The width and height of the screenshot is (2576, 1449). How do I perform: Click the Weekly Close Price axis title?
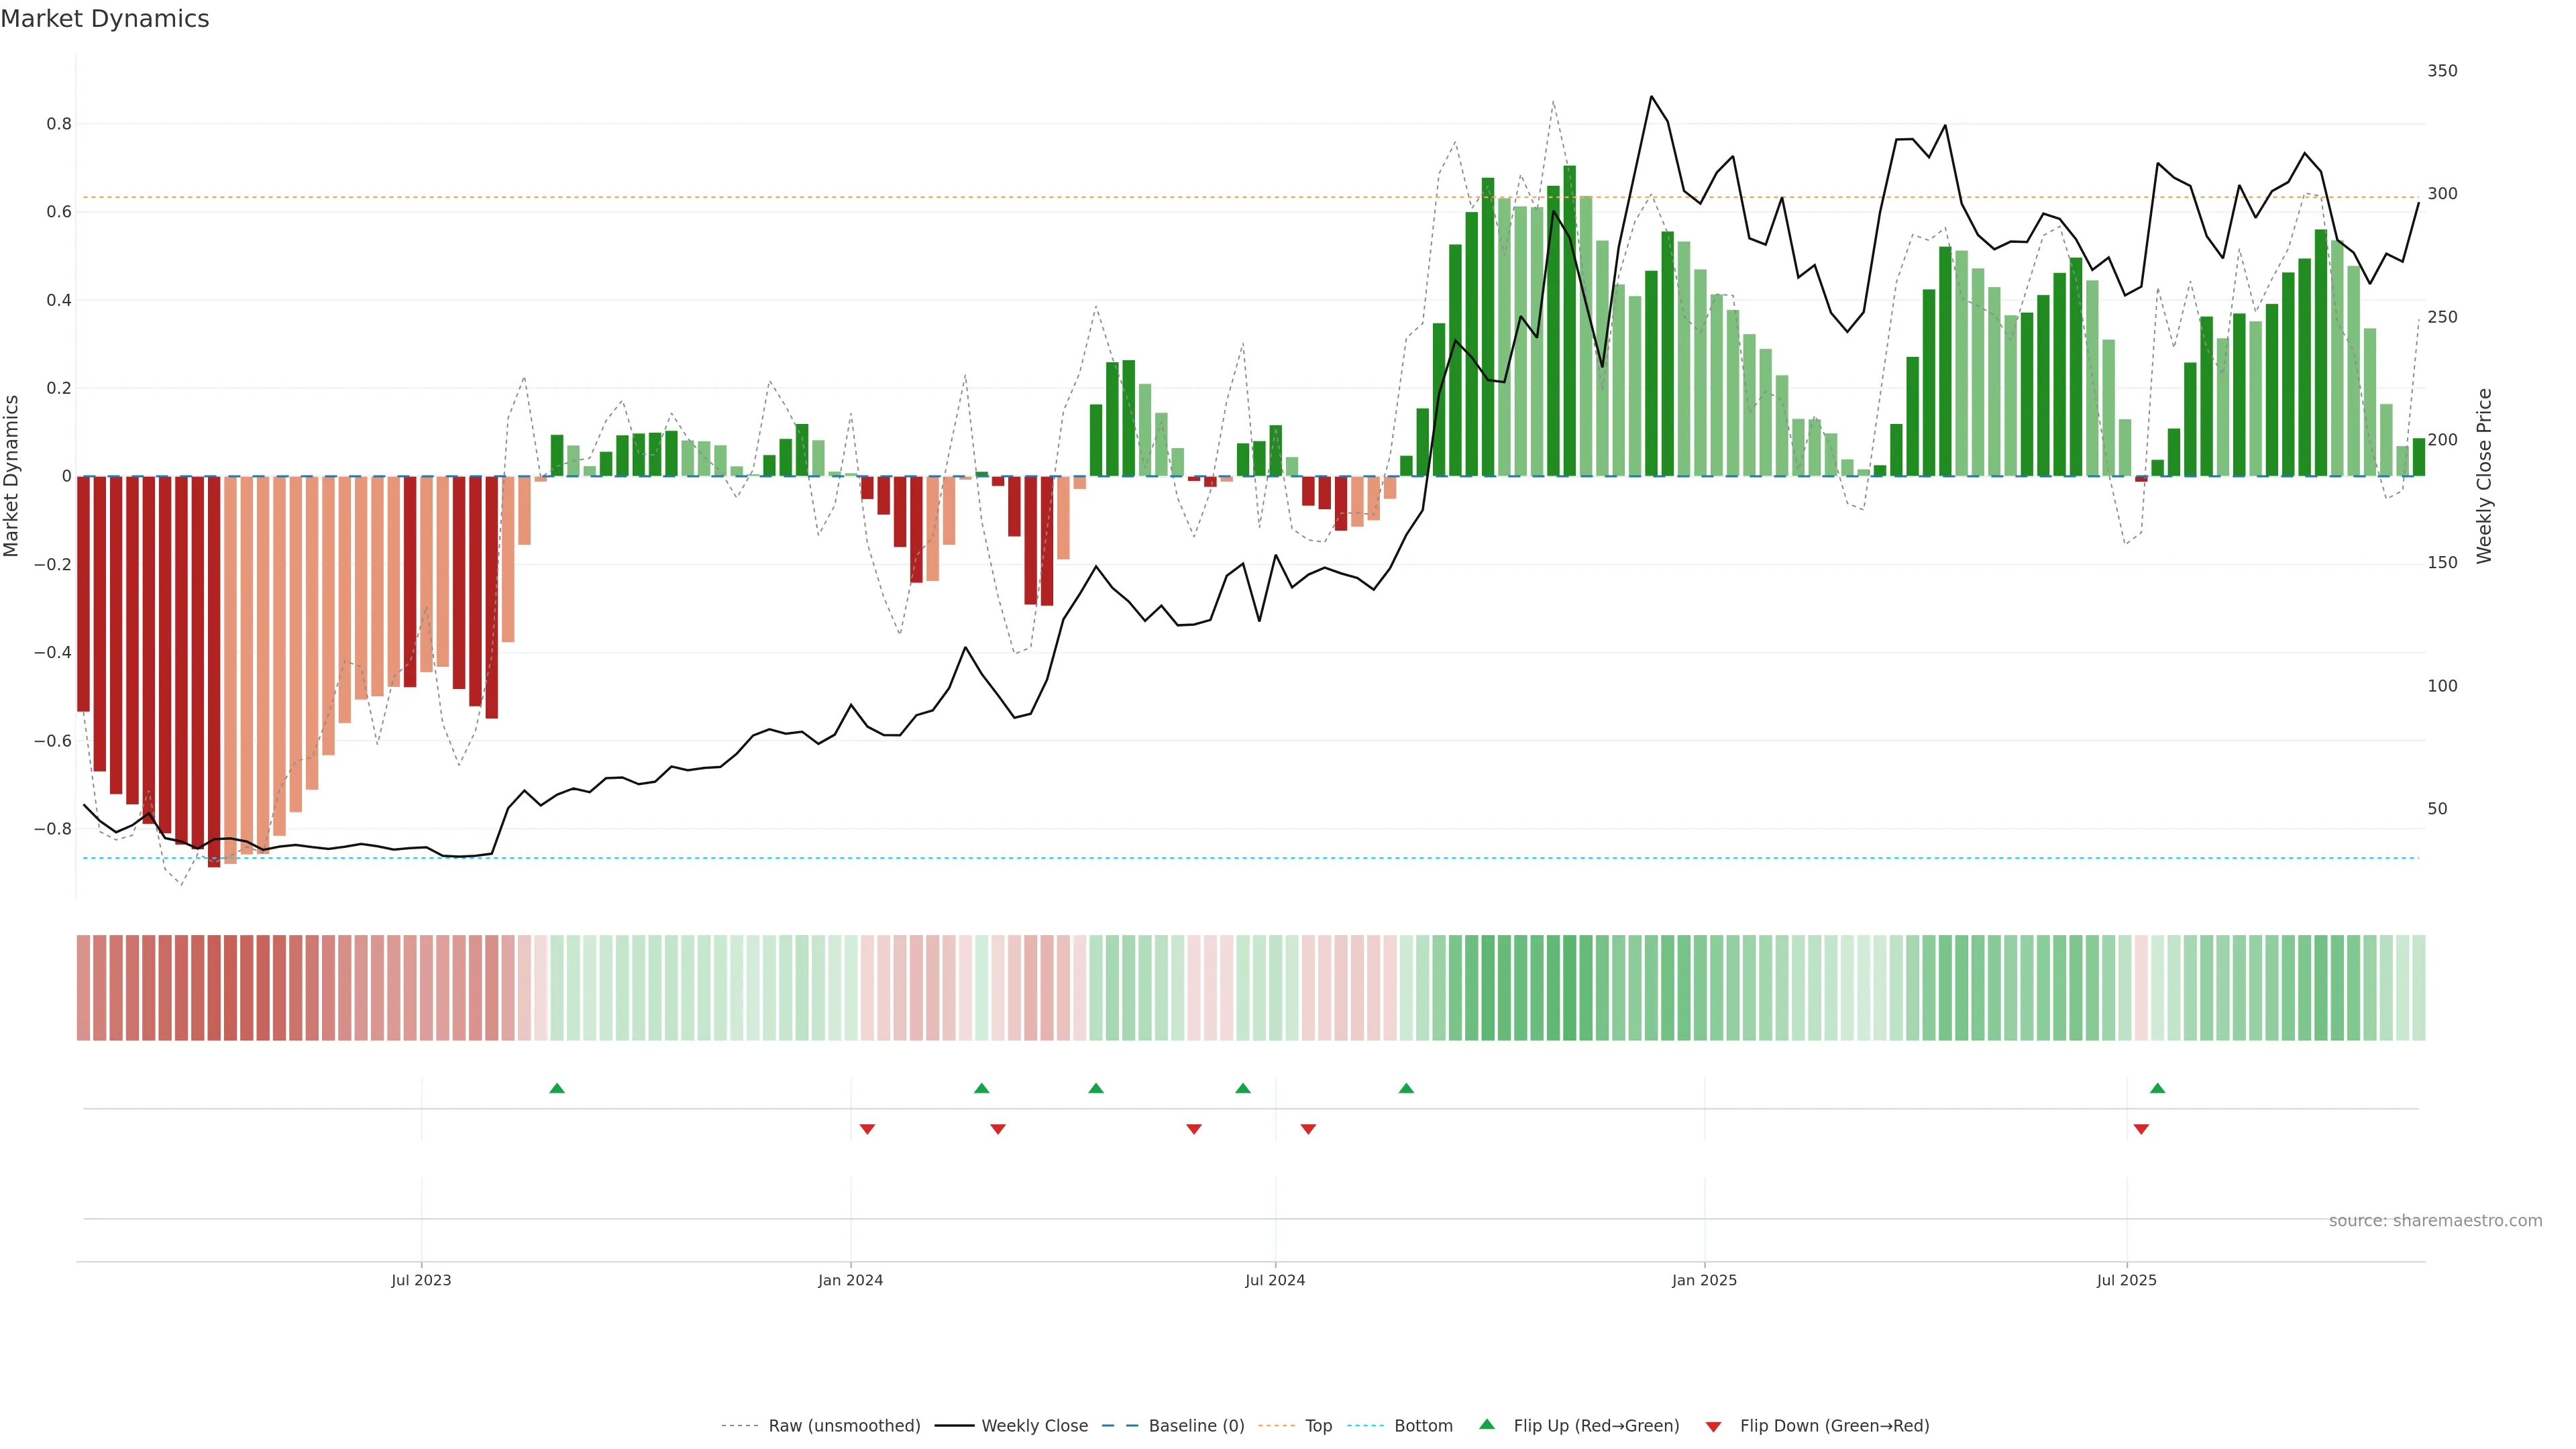tap(2484, 476)
